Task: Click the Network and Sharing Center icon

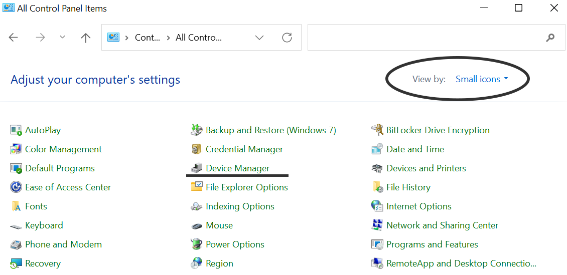Action: [x=377, y=225]
